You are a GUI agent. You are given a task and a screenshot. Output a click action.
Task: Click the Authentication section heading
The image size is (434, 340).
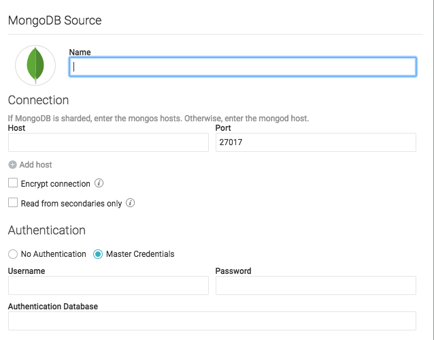tap(47, 230)
